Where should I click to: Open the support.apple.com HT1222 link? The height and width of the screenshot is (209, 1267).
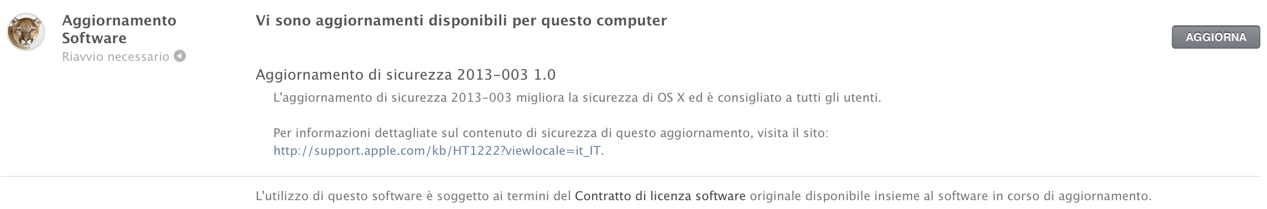pyautogui.click(x=437, y=151)
